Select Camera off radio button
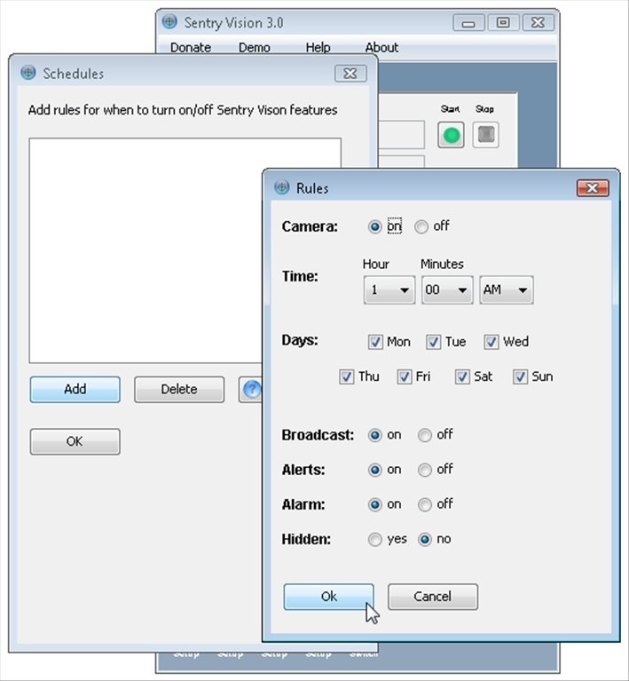Viewport: 629px width, 681px height. 421,226
